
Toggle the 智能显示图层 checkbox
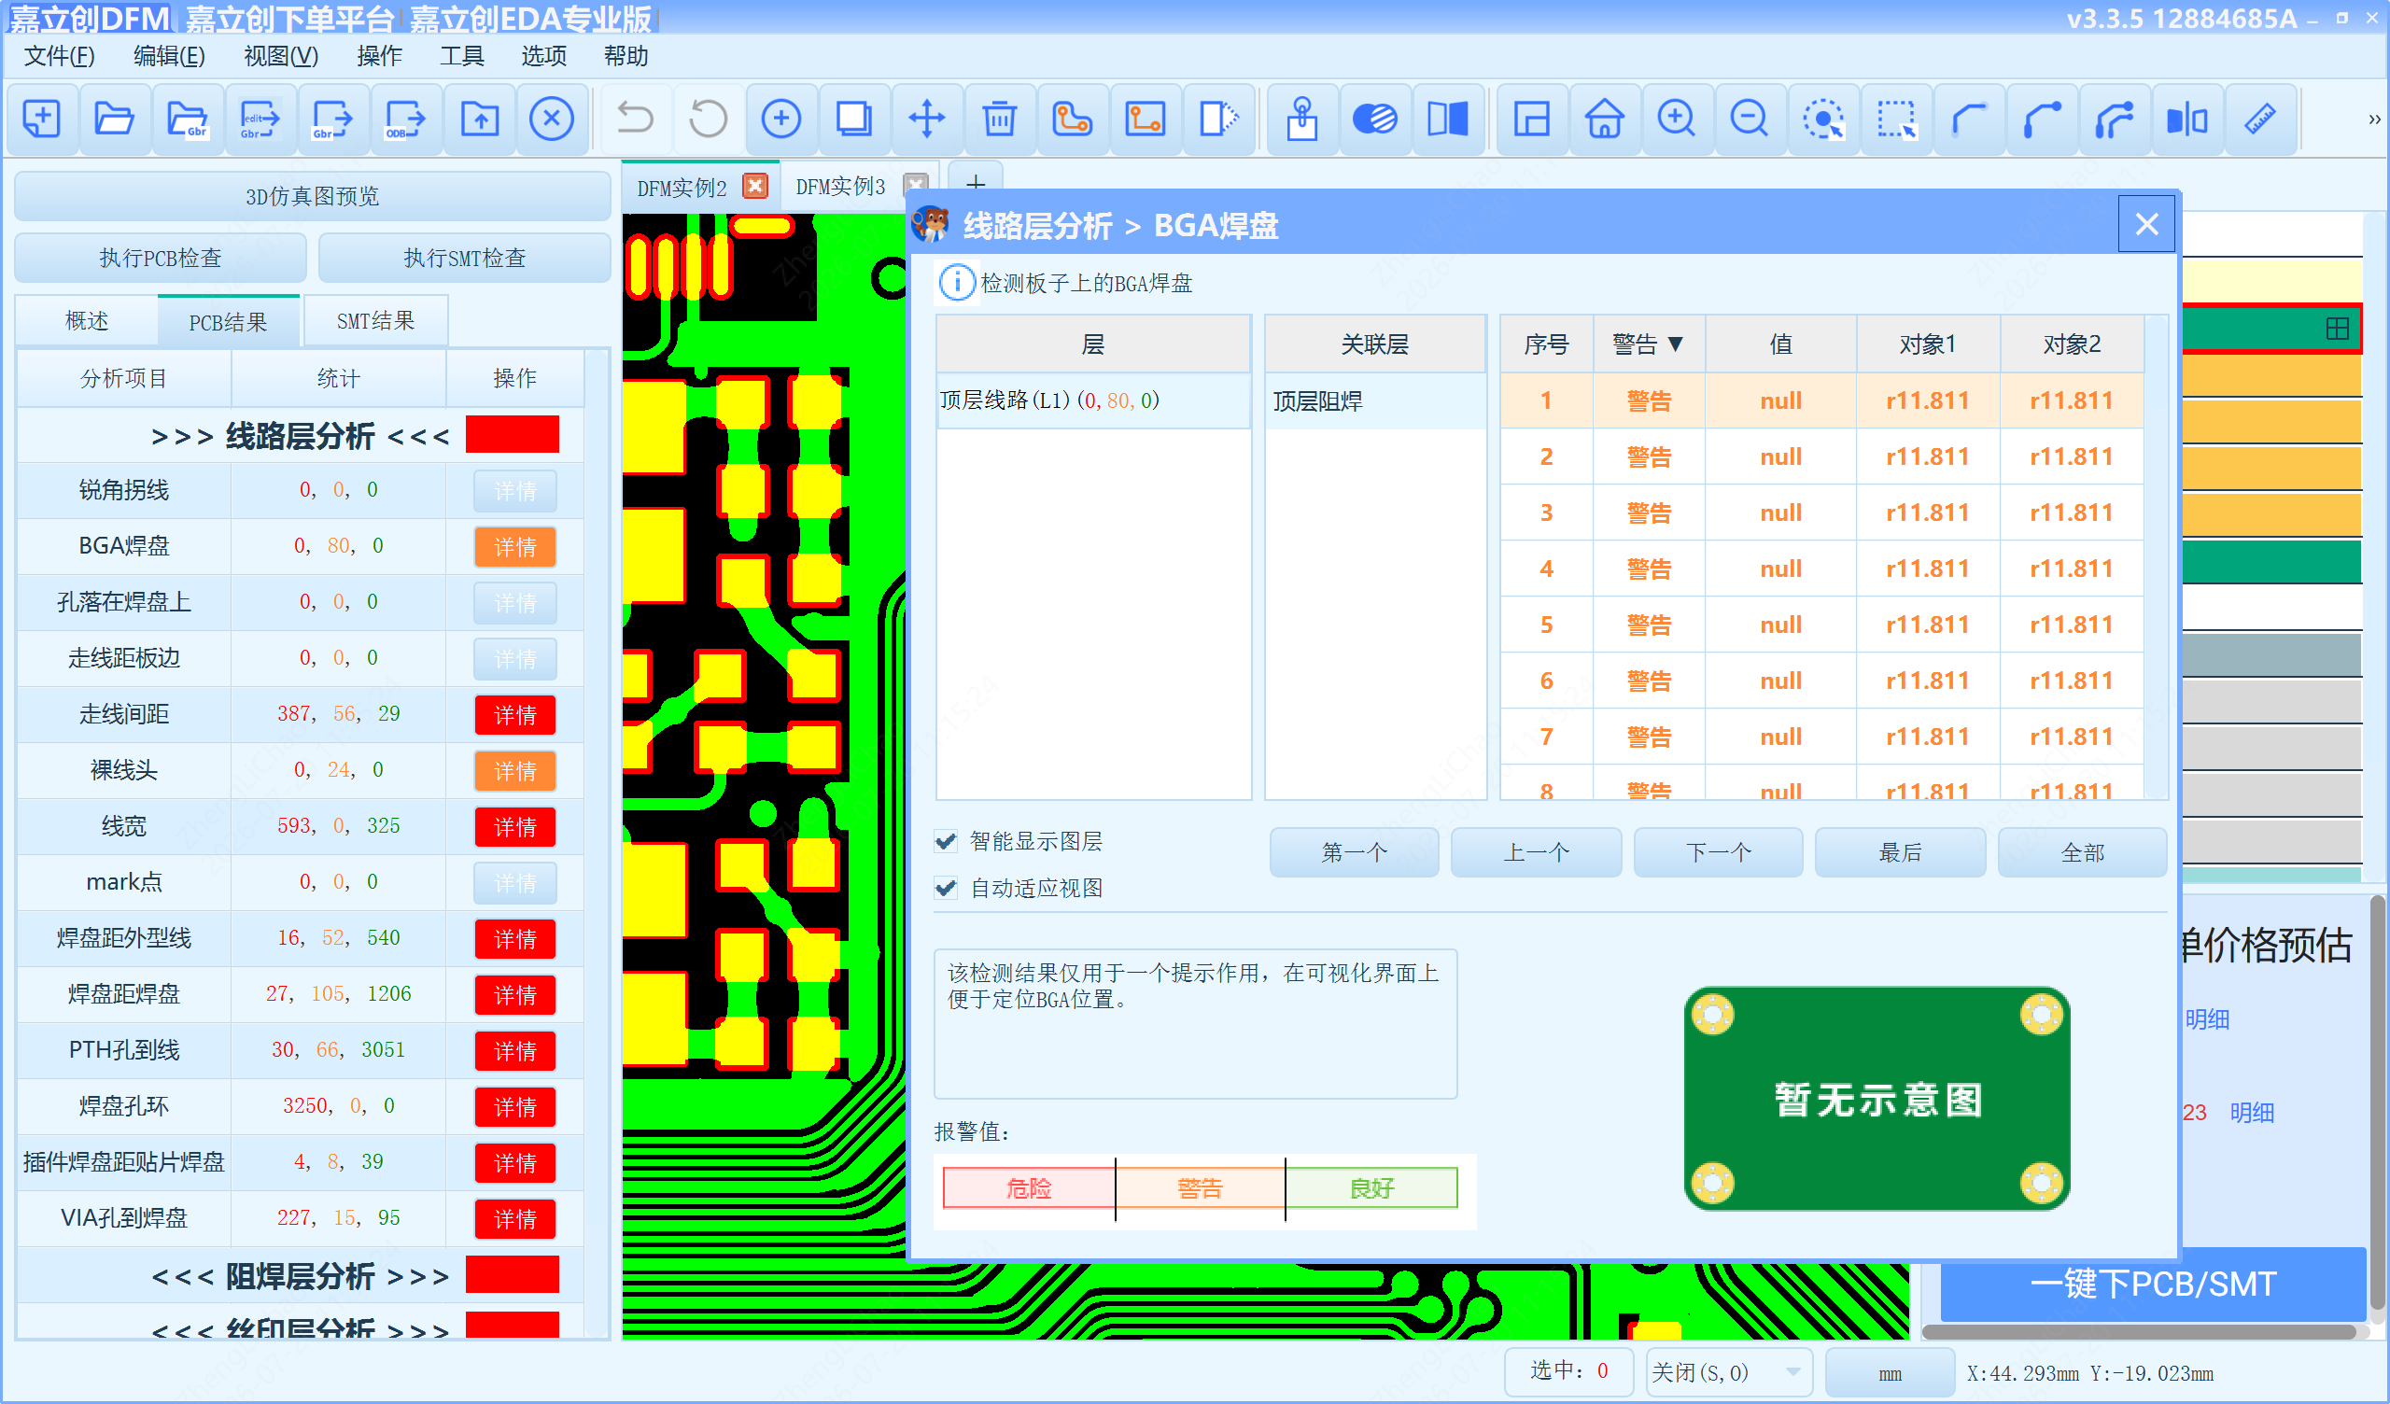pos(946,840)
